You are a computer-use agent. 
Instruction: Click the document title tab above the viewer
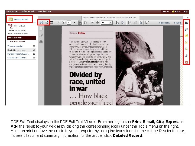coord(110,18)
